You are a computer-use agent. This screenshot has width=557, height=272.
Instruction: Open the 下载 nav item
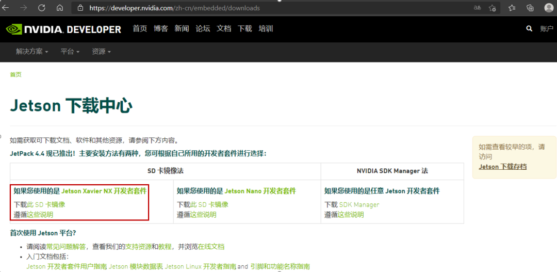click(x=245, y=29)
